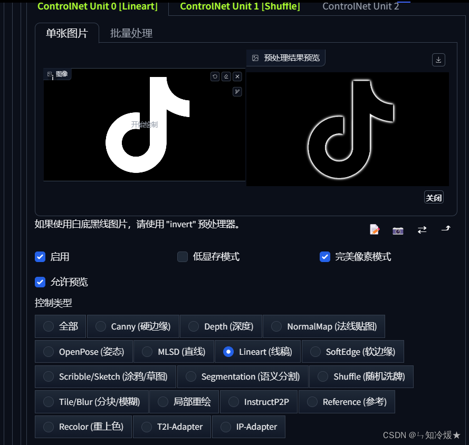Select the IP-Adapter control type
Screen dimensions: 469x445
[x=248, y=427]
